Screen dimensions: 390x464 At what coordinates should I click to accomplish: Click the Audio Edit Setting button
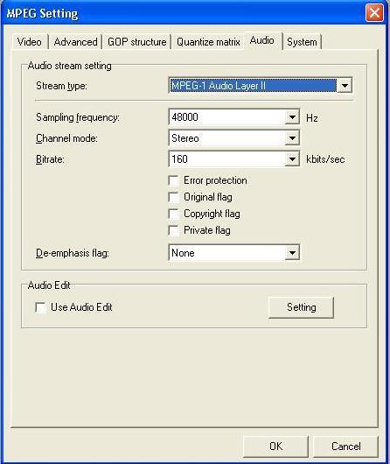(301, 307)
